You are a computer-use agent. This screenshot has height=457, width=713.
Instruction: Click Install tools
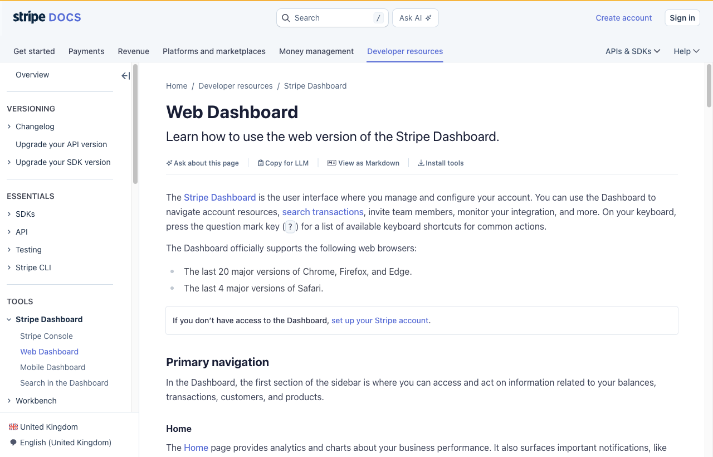441,163
